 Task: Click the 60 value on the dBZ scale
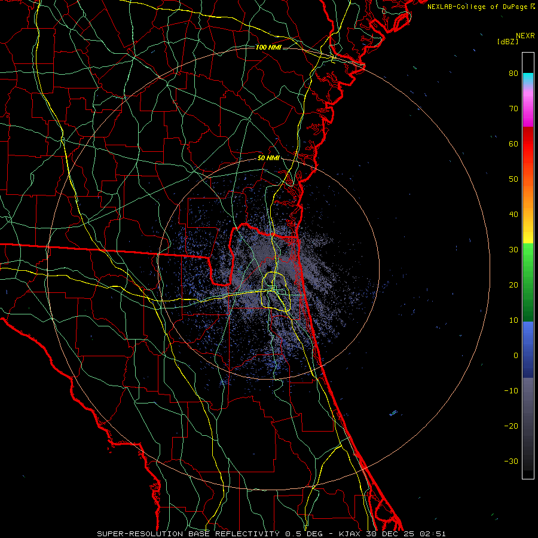[x=513, y=143]
